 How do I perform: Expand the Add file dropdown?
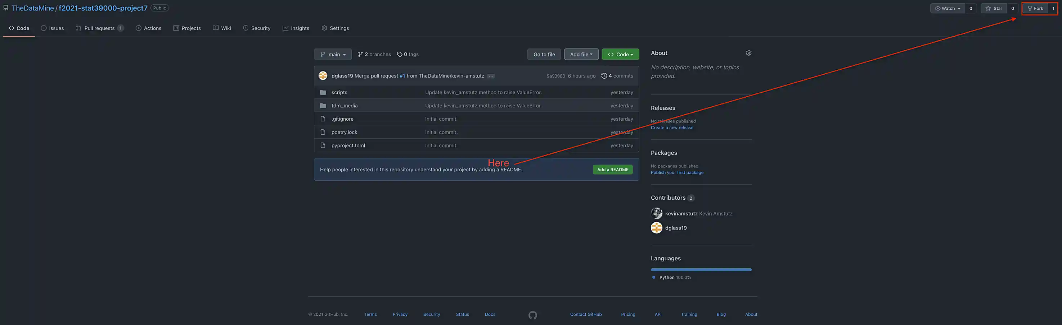click(x=581, y=54)
